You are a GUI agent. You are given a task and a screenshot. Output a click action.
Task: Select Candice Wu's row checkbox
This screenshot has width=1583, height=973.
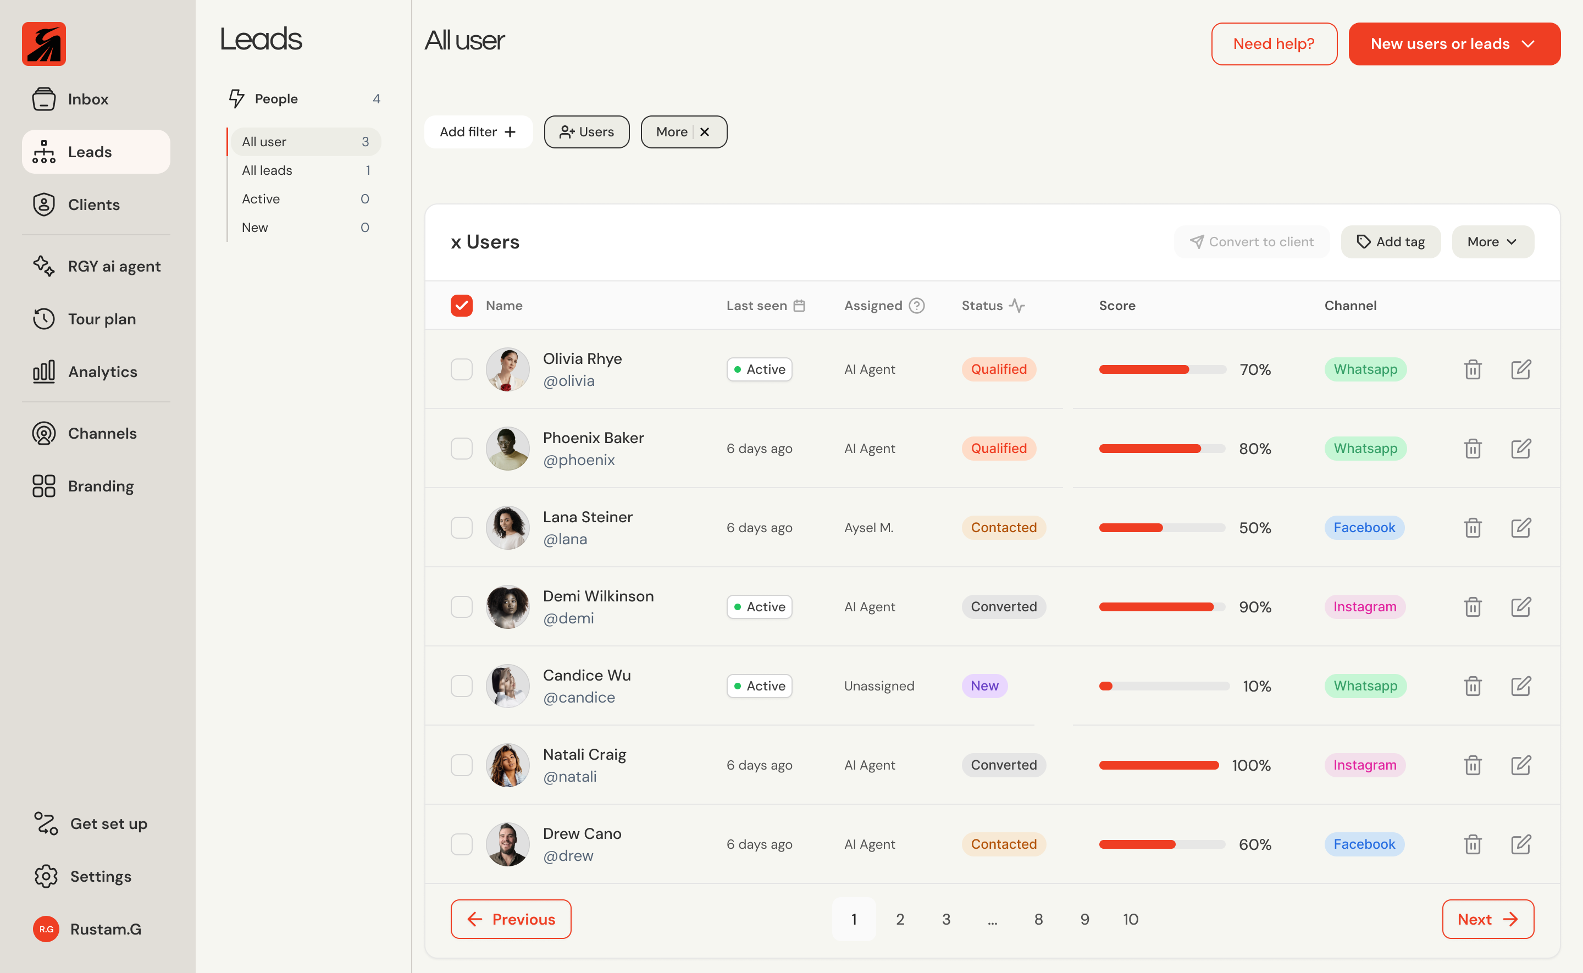pos(461,685)
